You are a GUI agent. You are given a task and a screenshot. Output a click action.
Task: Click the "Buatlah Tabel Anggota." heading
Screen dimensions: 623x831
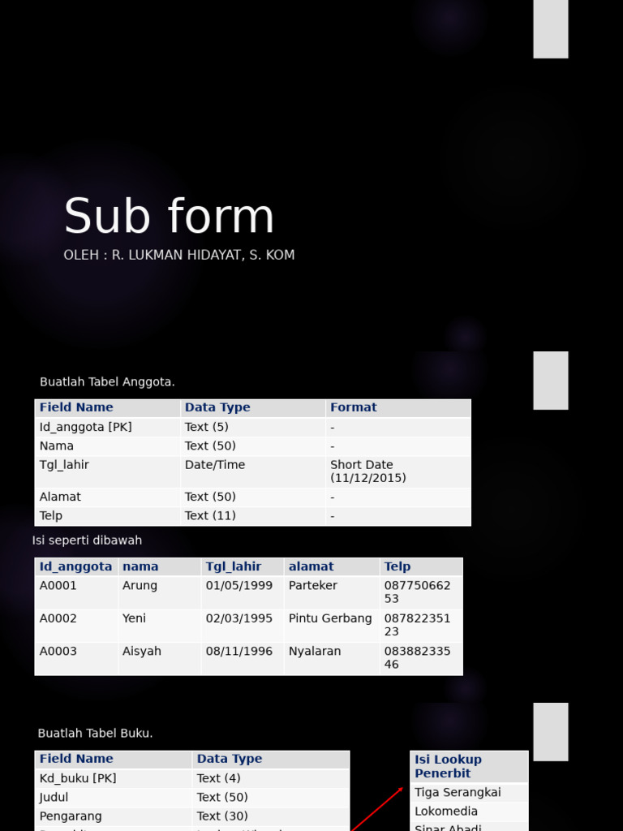(107, 381)
